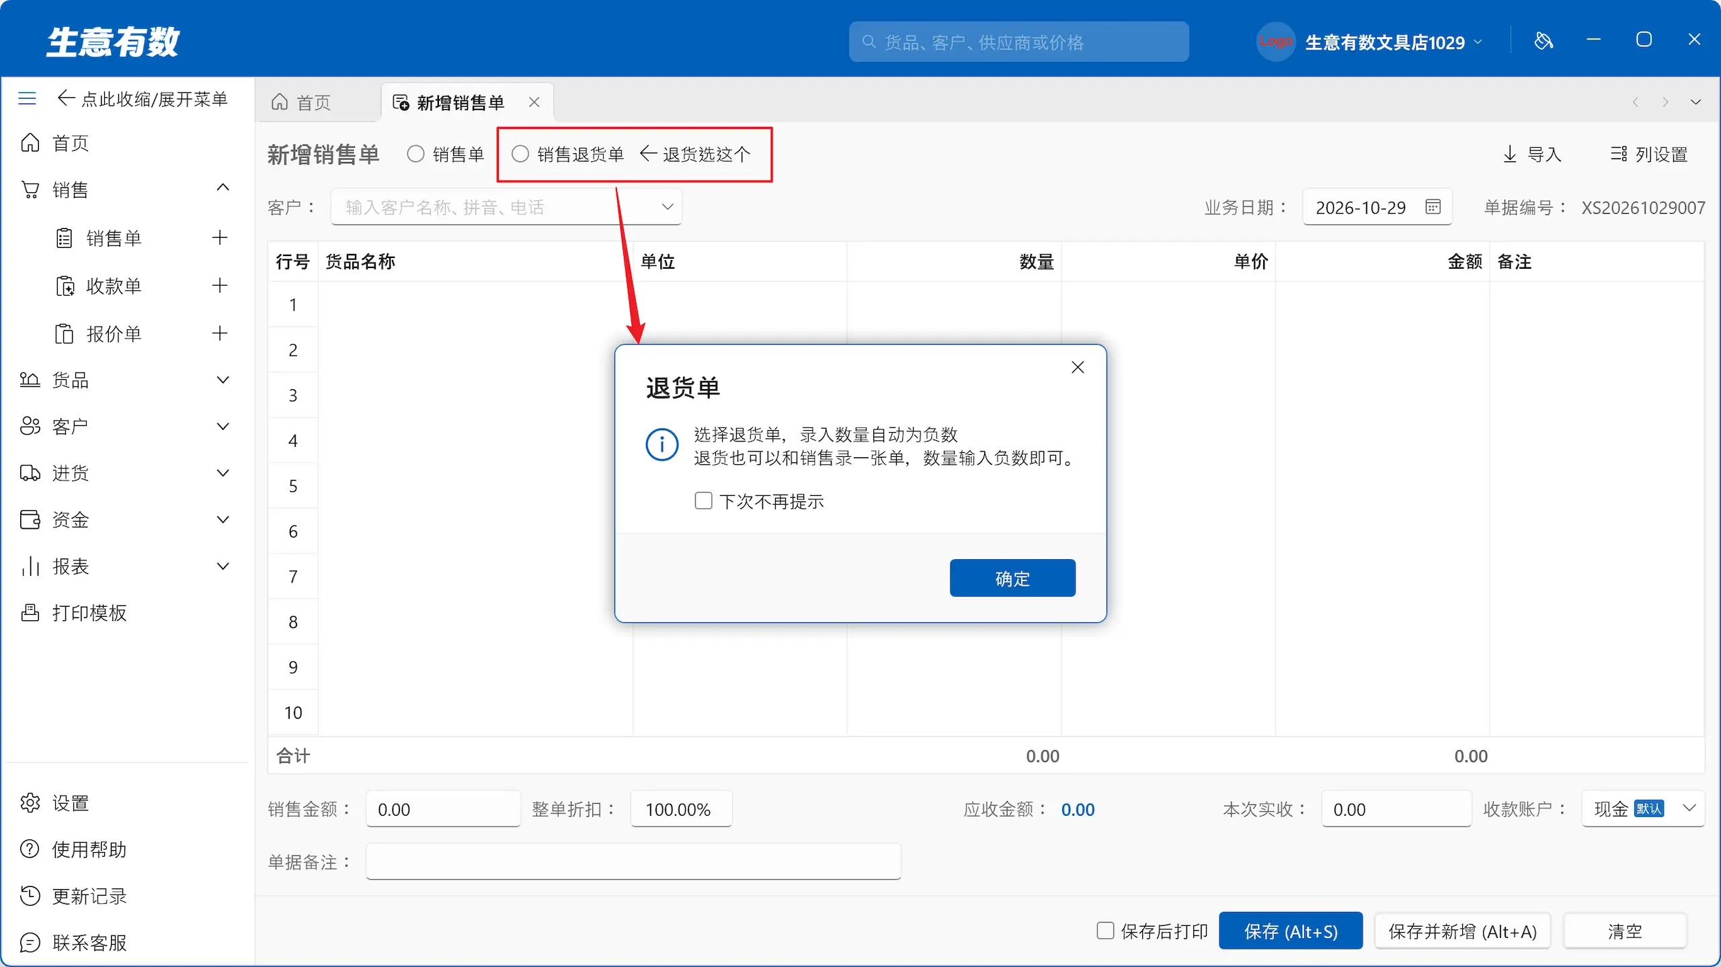Click the 报表 bar chart icon
The height and width of the screenshot is (967, 1721).
pyautogui.click(x=30, y=566)
